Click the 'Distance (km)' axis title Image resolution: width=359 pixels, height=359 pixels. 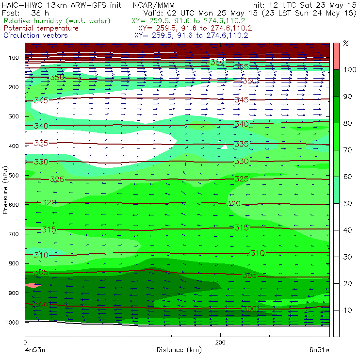pyautogui.click(x=179, y=350)
